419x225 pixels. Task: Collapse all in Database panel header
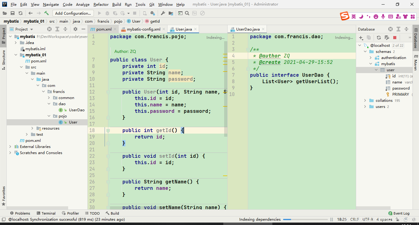tap(406, 29)
